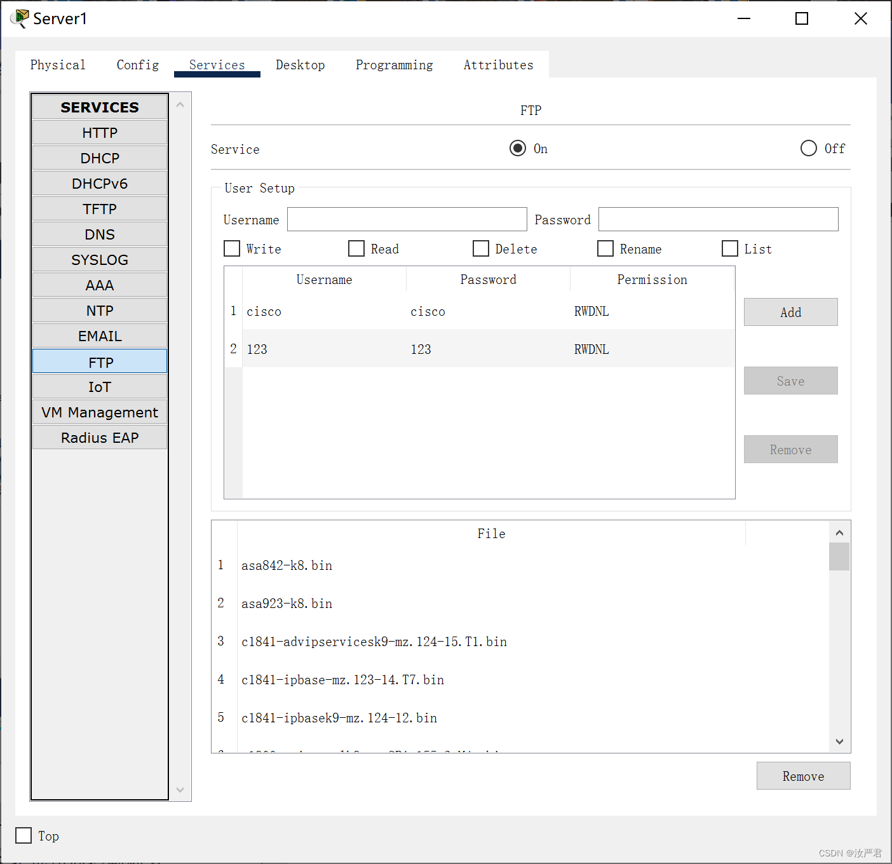The width and height of the screenshot is (892, 864).
Task: Select the cisco password cell
Action: click(x=488, y=311)
